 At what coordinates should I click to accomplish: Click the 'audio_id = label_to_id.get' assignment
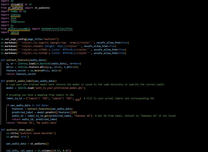[52, 116]
